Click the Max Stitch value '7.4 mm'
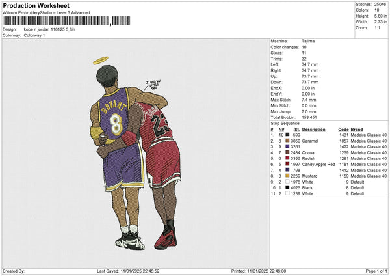Image resolution: width=390 pixels, height=276 pixels. [309, 100]
